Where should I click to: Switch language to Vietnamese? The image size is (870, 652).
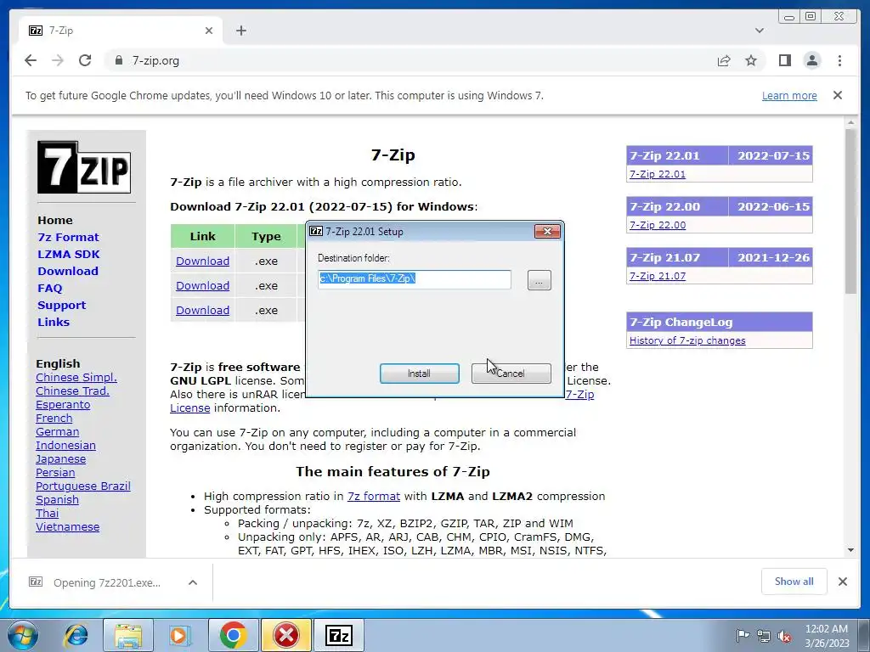pos(67,526)
